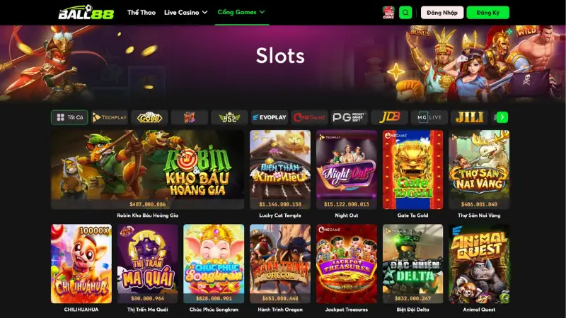Choose the JILI provider filter
Screen dimensions: 566x318
(469, 117)
